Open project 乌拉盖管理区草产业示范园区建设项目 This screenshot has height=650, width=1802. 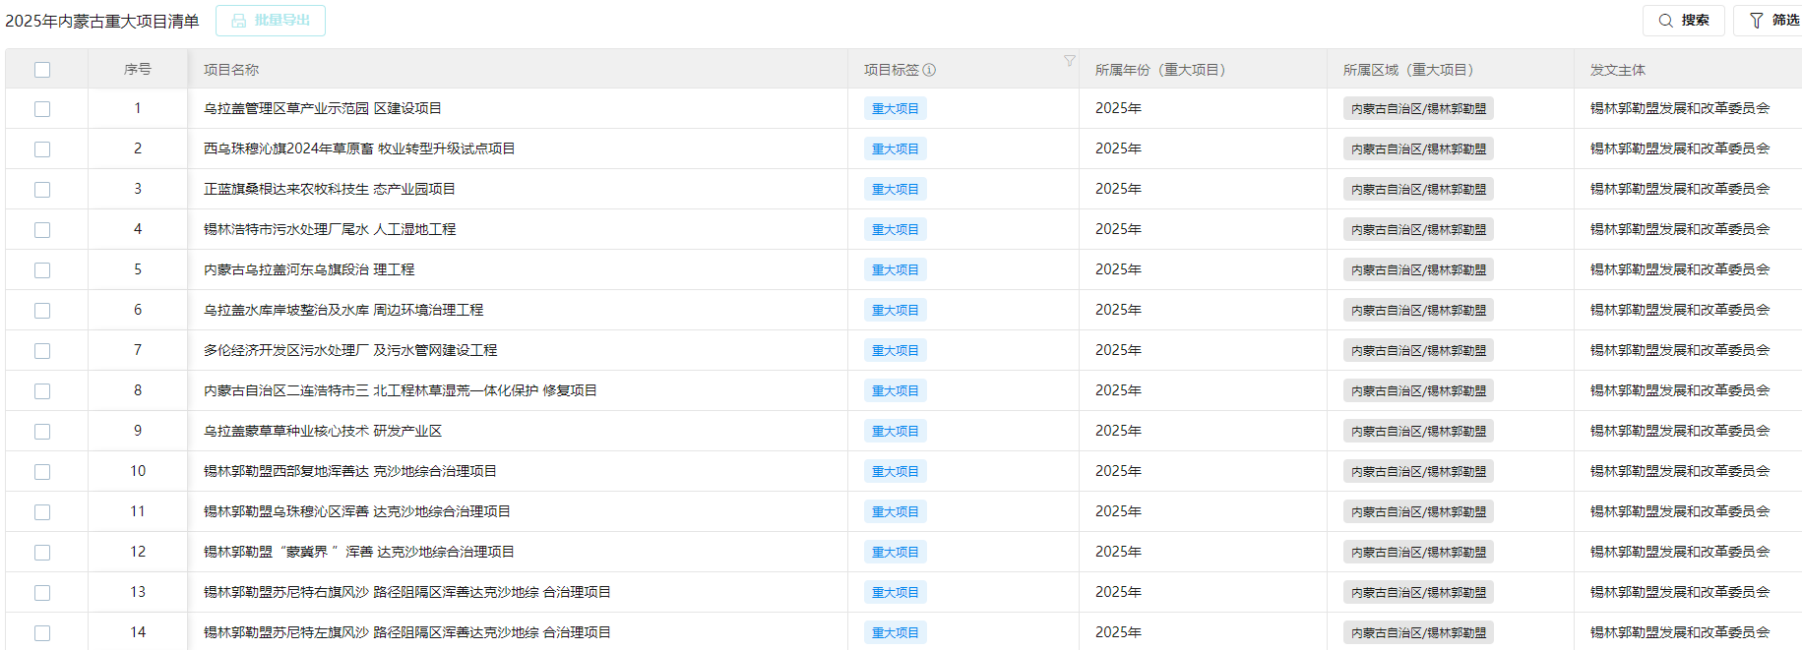[322, 108]
